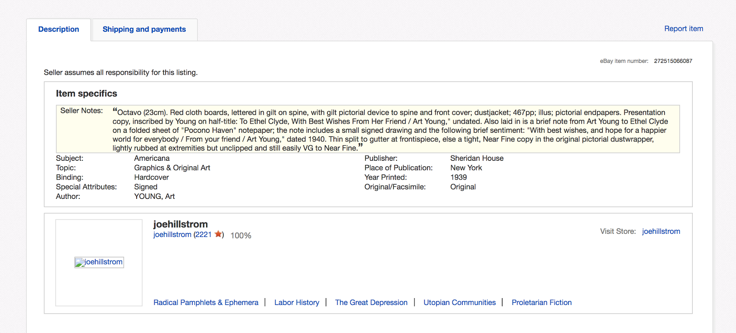This screenshot has width=736, height=333.
Task: Click the red feedback star icon
Action: (218, 234)
